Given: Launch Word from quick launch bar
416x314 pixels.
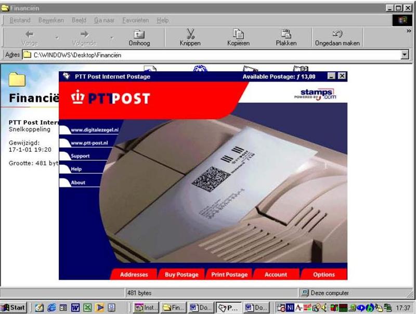Looking at the screenshot, I should click(x=75, y=308).
